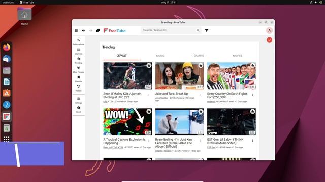Viewport: 325px width, 182px height.
Task: Open Activities overview in top bar
Action: pyautogui.click(x=8, y=2)
